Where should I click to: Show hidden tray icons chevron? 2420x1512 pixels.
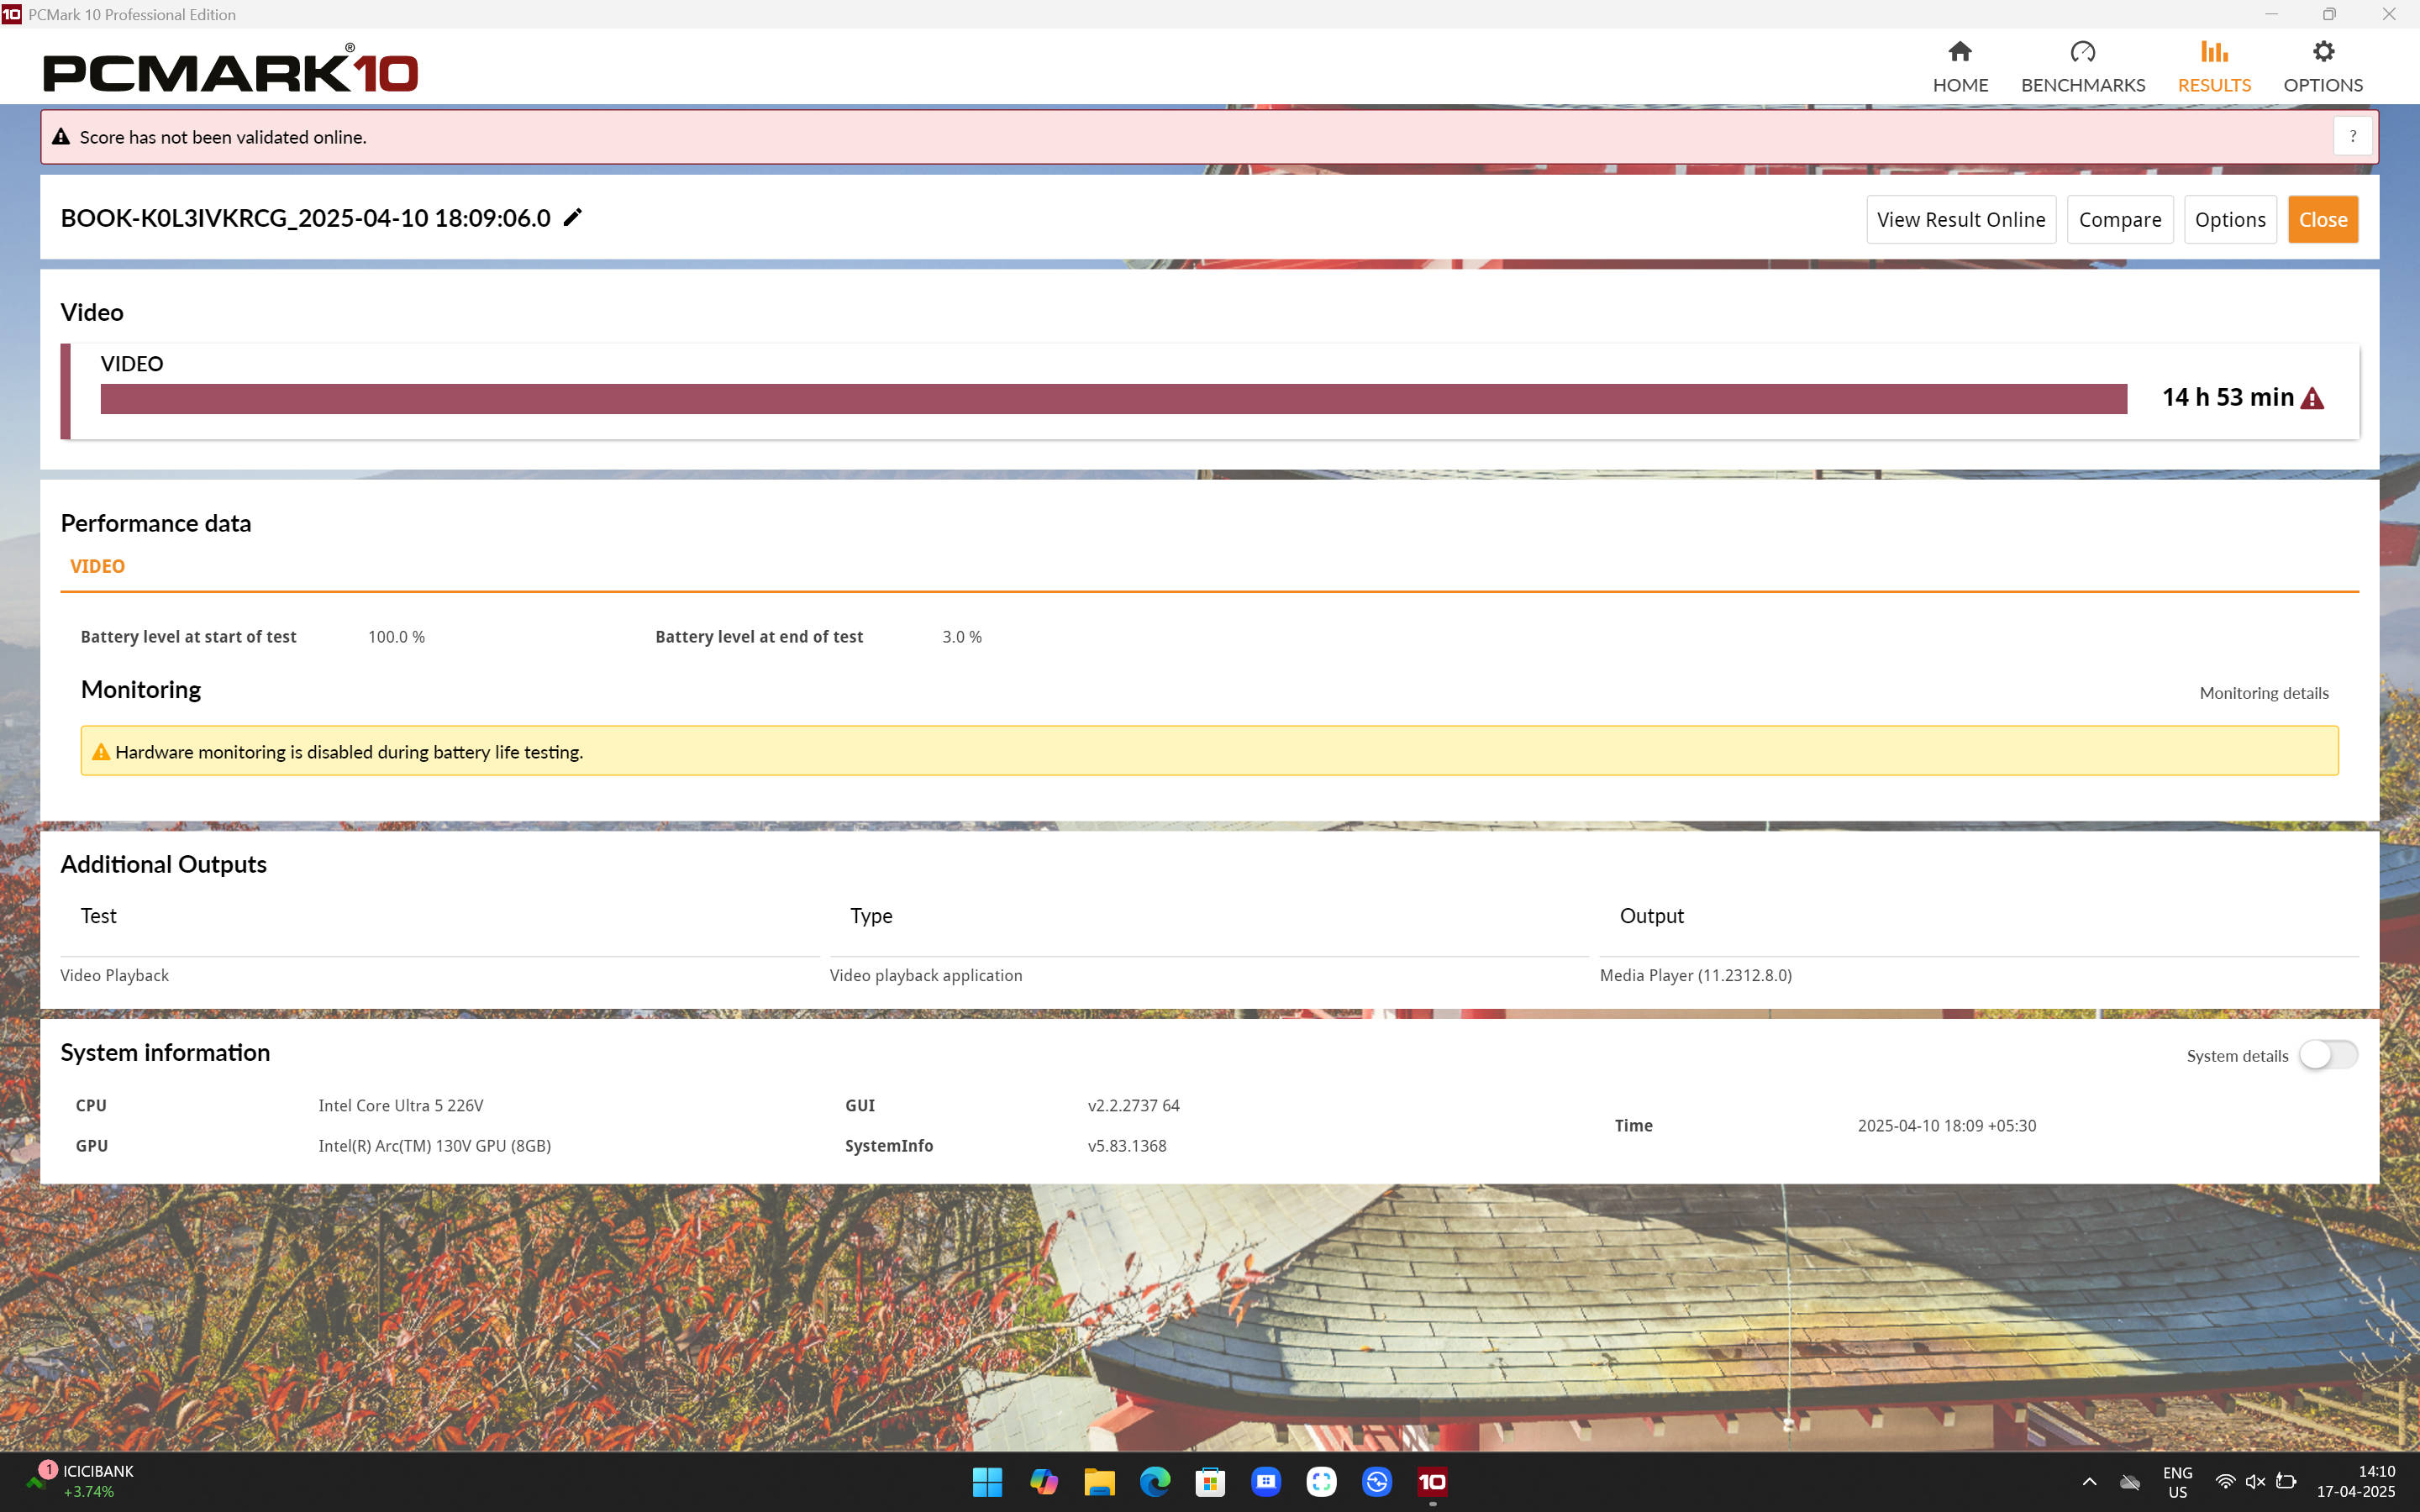(x=2089, y=1482)
